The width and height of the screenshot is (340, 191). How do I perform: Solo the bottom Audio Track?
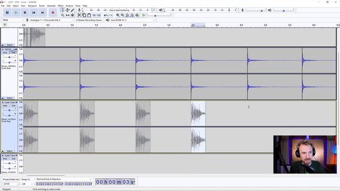(13, 159)
